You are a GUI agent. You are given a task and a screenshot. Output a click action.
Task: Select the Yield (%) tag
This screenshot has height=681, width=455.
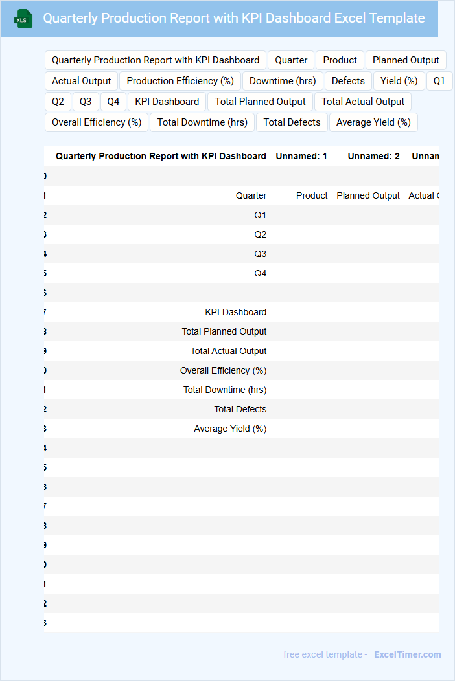[399, 81]
